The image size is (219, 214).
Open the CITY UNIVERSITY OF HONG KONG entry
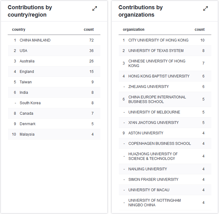click(158, 40)
